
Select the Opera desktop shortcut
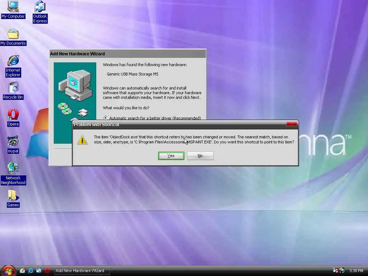(13, 118)
